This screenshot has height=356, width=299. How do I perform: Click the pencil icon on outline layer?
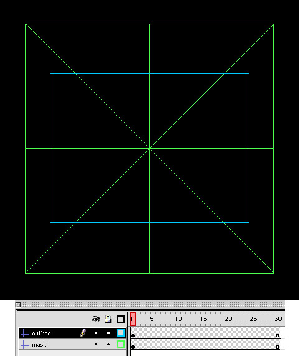[83, 333]
